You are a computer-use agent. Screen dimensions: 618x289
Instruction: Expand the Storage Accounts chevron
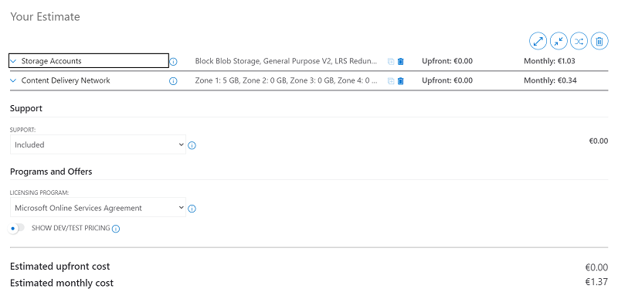coord(13,61)
